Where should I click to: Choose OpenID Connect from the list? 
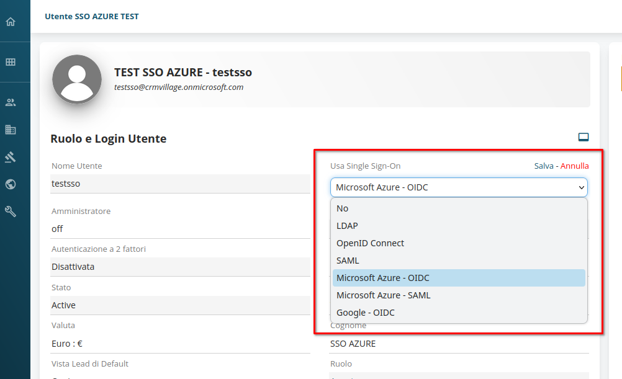[x=459, y=243]
